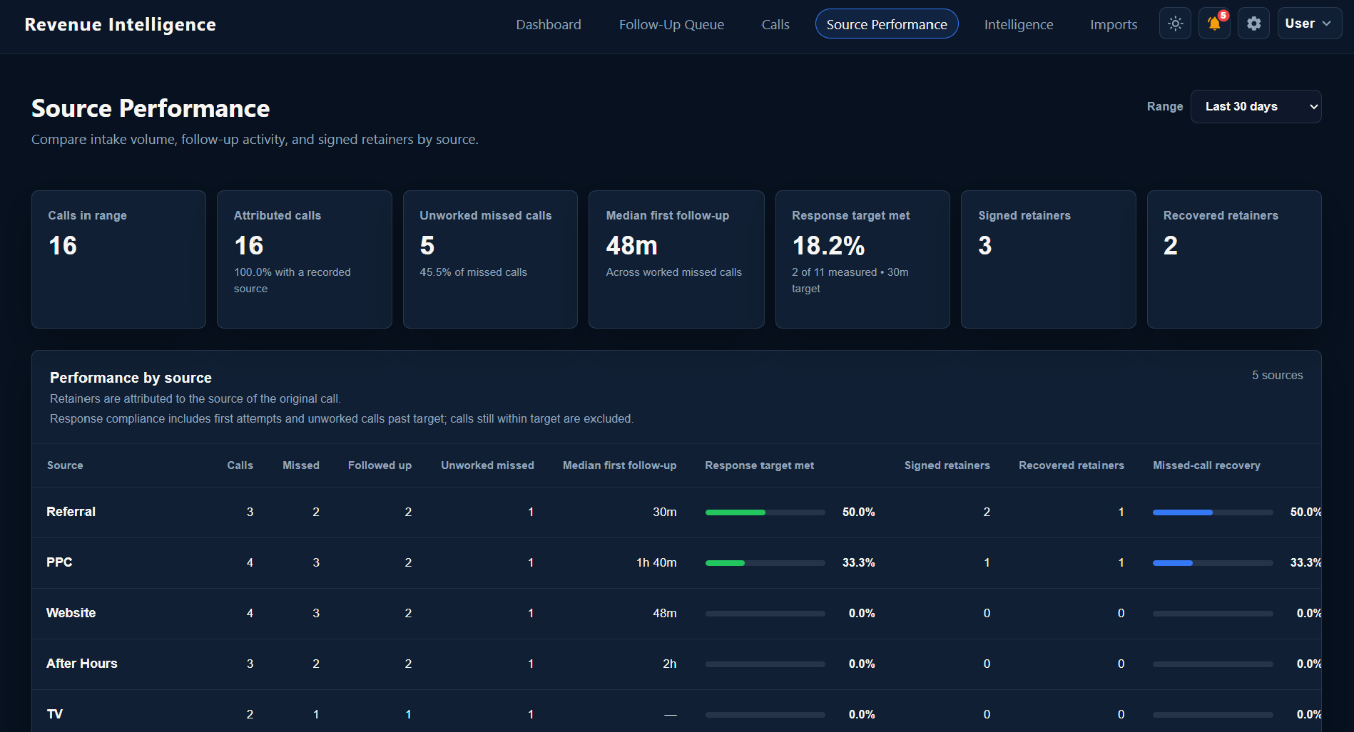Click the After Hours 2h follow-up value

tap(669, 664)
